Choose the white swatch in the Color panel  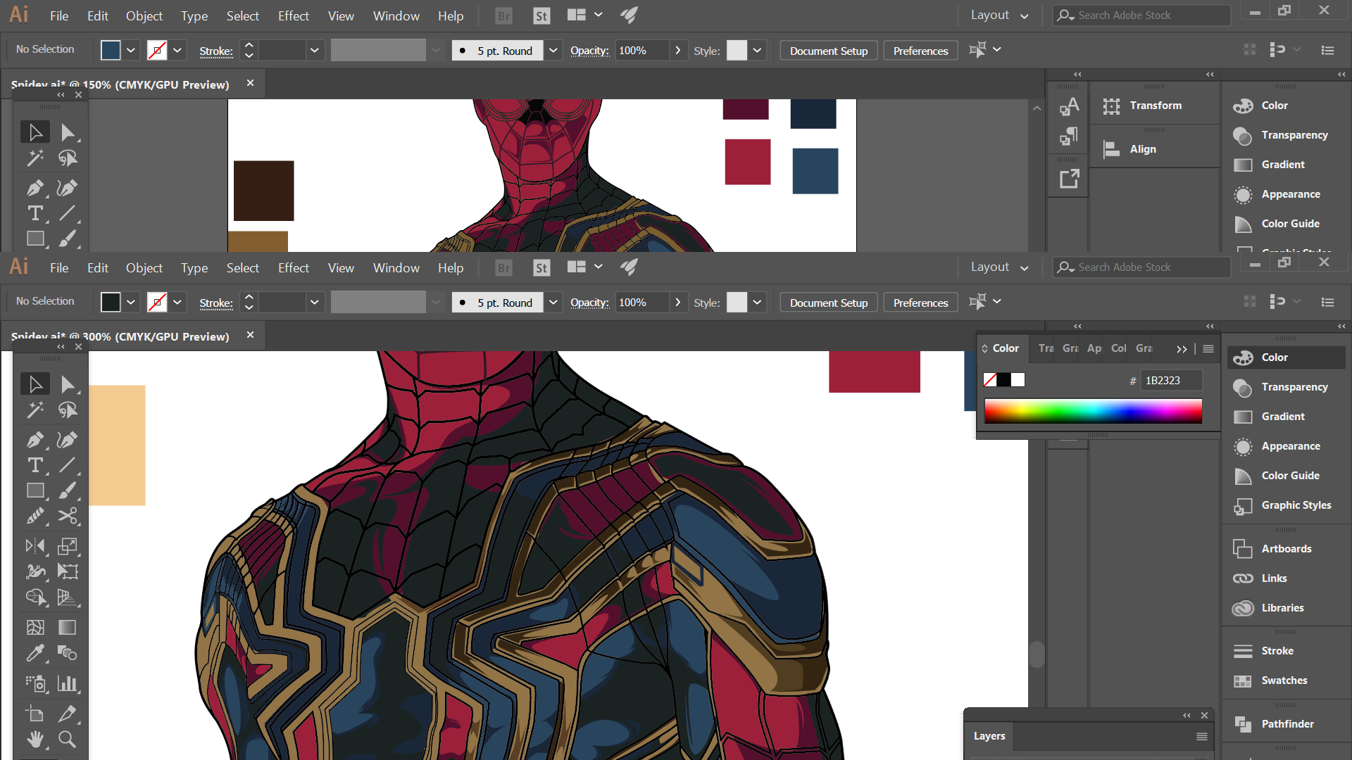[1018, 380]
